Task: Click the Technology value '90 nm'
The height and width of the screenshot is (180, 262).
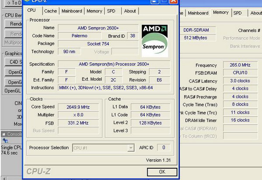Action: (x=69, y=52)
